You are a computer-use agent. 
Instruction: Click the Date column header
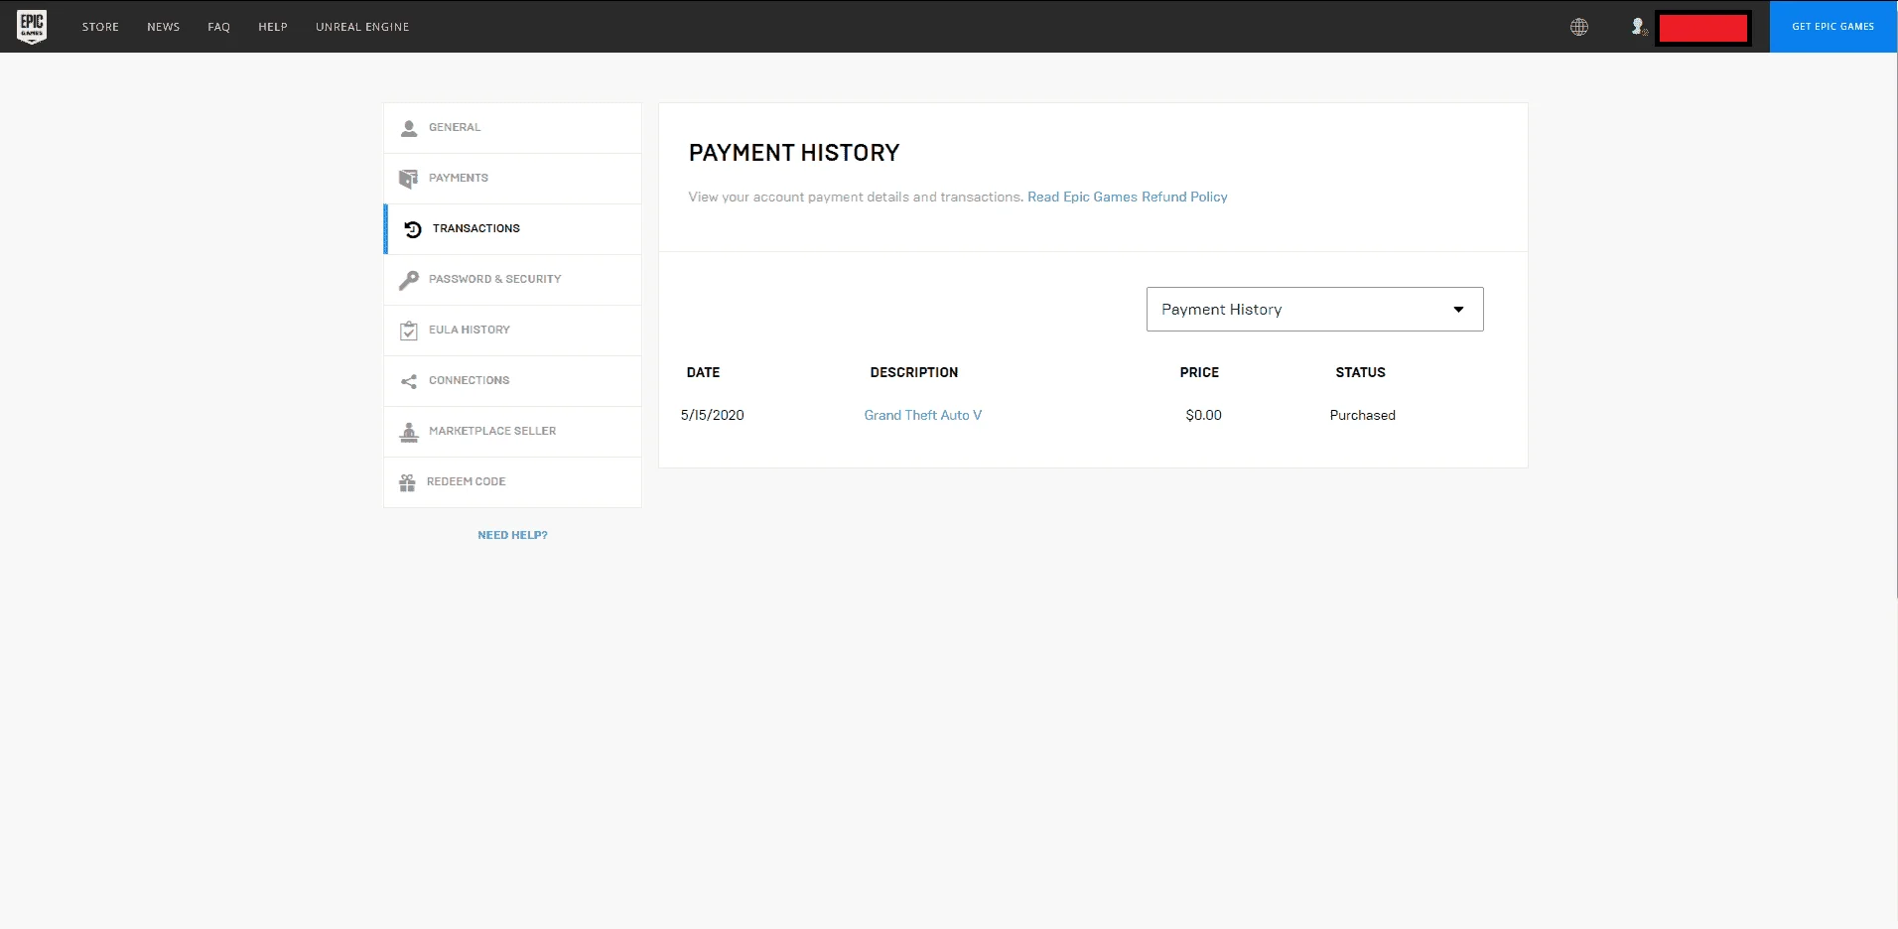pyautogui.click(x=703, y=373)
